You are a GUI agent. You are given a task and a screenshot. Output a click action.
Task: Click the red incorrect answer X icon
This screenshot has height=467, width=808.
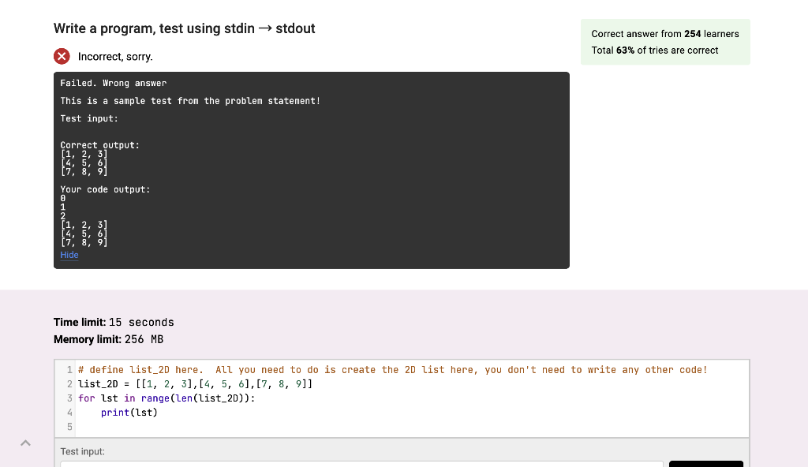point(62,56)
